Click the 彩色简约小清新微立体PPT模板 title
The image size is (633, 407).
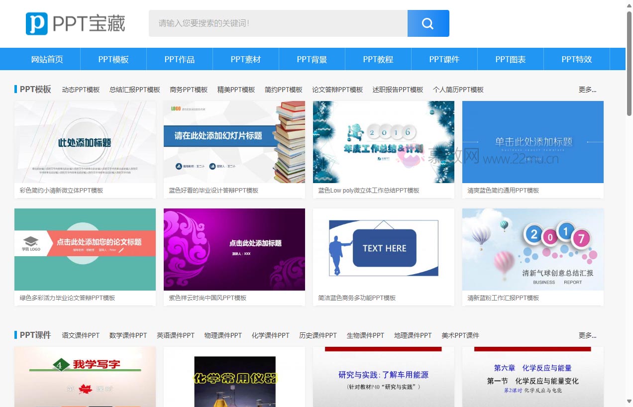click(x=62, y=191)
